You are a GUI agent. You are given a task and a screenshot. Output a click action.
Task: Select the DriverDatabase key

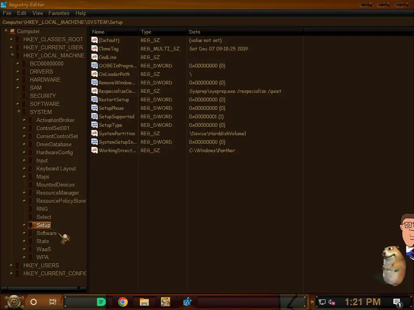click(54, 144)
